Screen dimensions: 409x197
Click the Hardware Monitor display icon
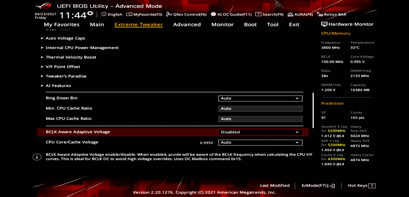(x=324, y=24)
